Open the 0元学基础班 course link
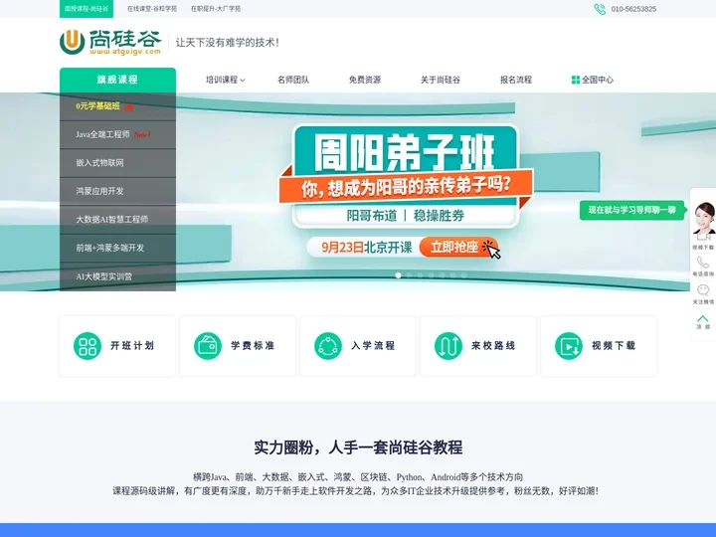The width and height of the screenshot is (716, 537). click(97, 106)
